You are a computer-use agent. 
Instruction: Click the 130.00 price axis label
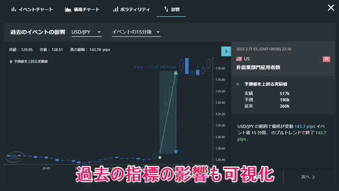pyautogui.click(x=220, y=69)
